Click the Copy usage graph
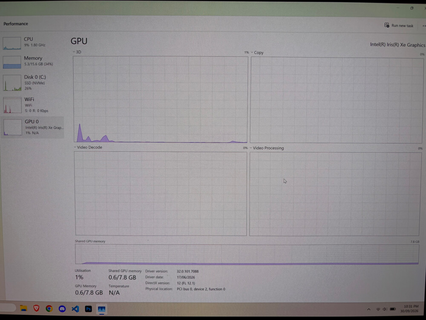 point(337,100)
